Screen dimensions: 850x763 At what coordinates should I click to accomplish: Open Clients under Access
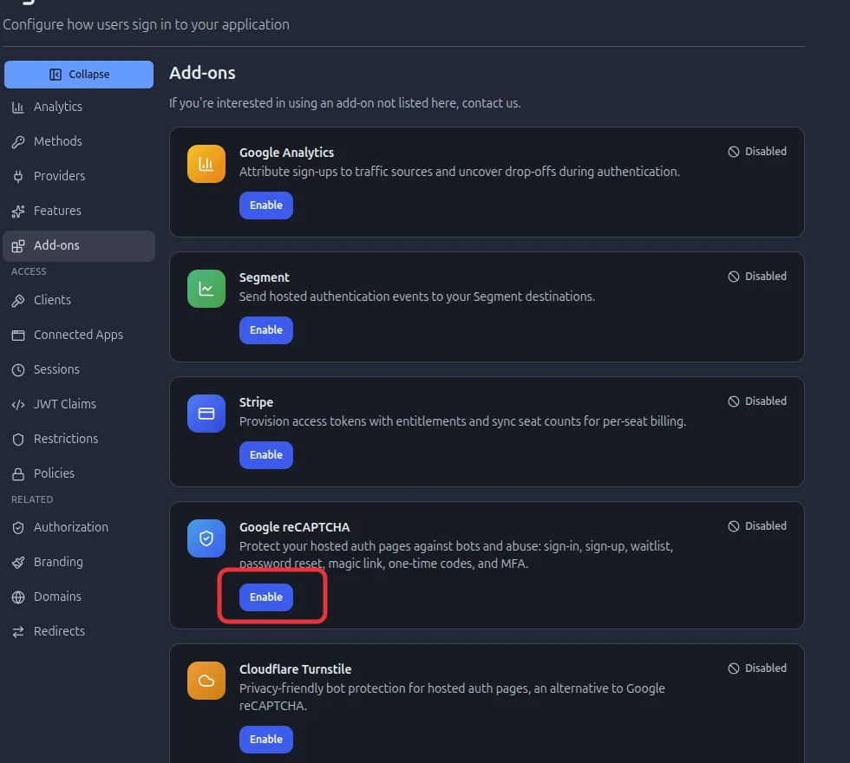click(x=79, y=300)
